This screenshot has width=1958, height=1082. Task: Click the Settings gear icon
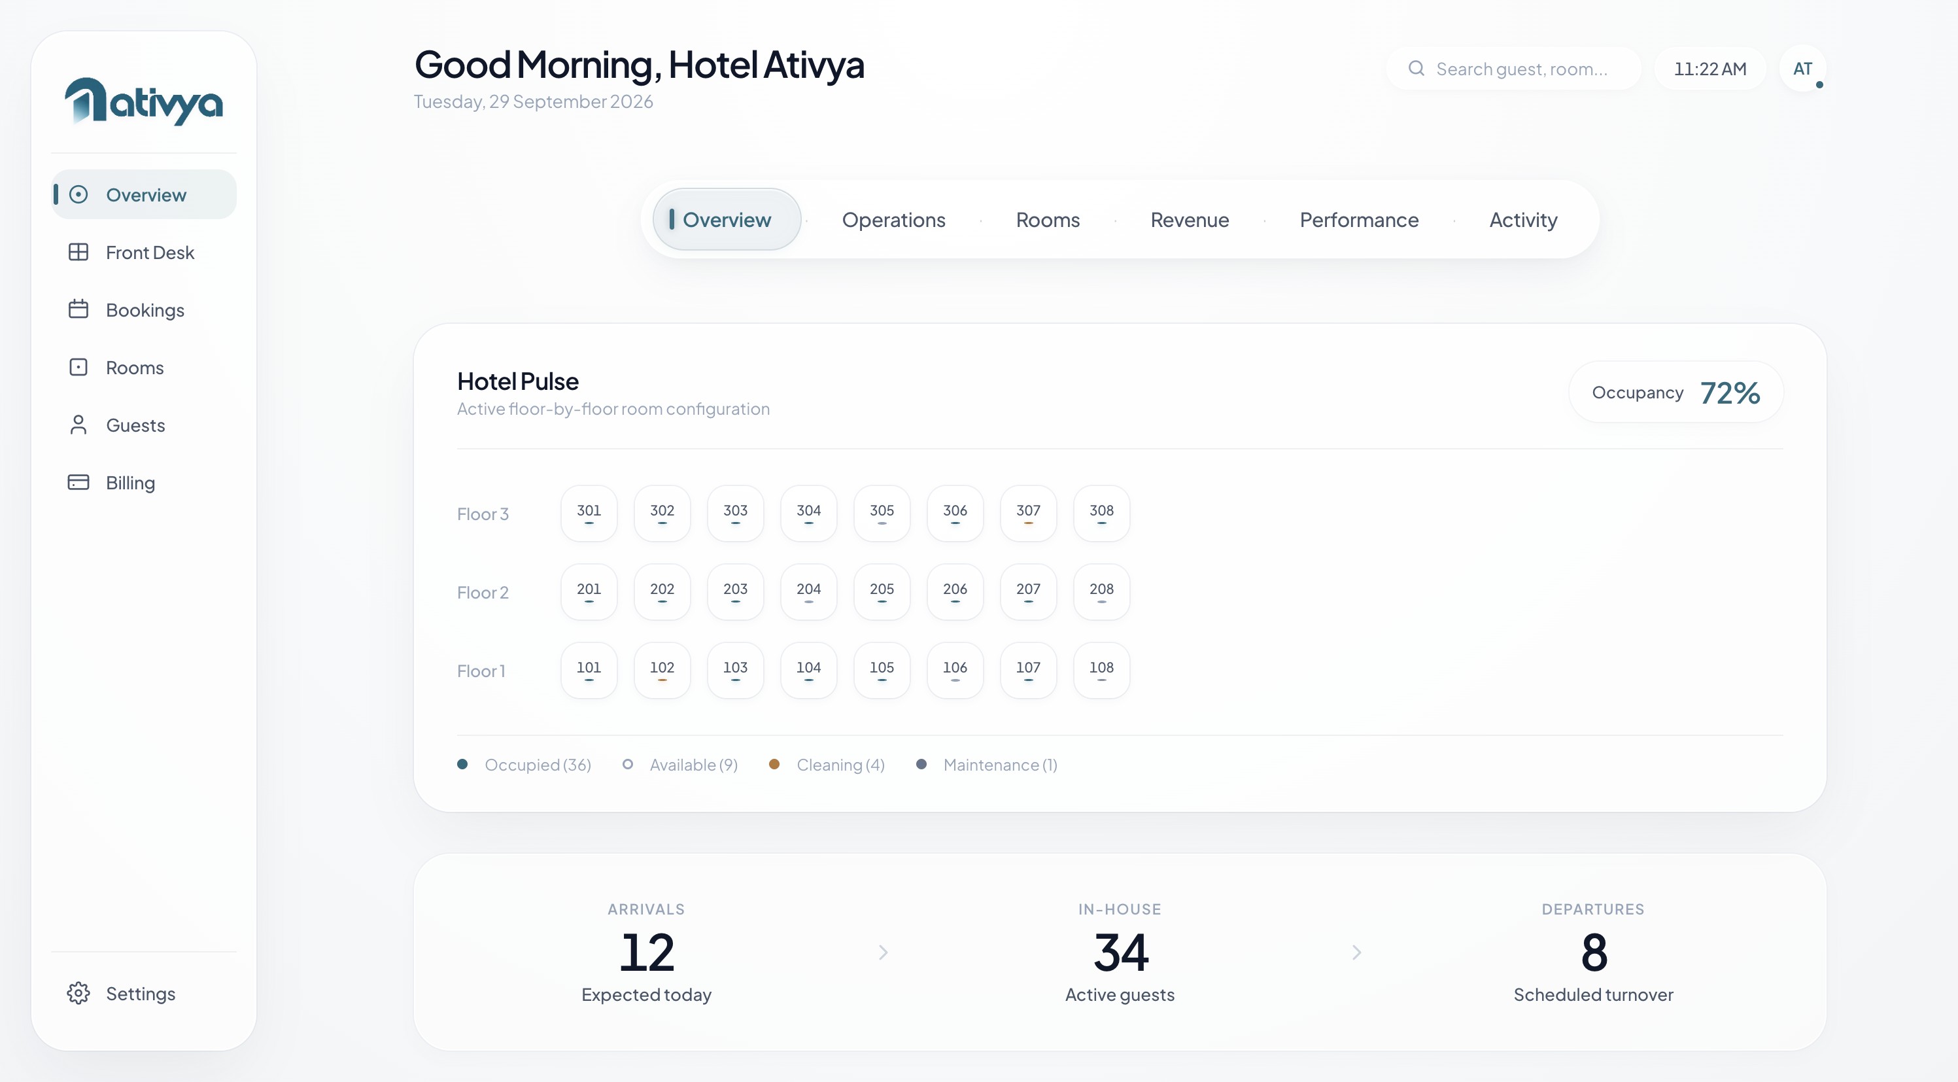pyautogui.click(x=78, y=993)
